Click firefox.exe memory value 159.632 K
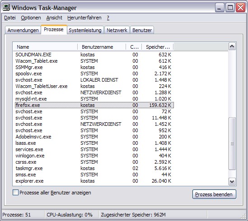Viewport: 248px width, 221px height. (160, 105)
